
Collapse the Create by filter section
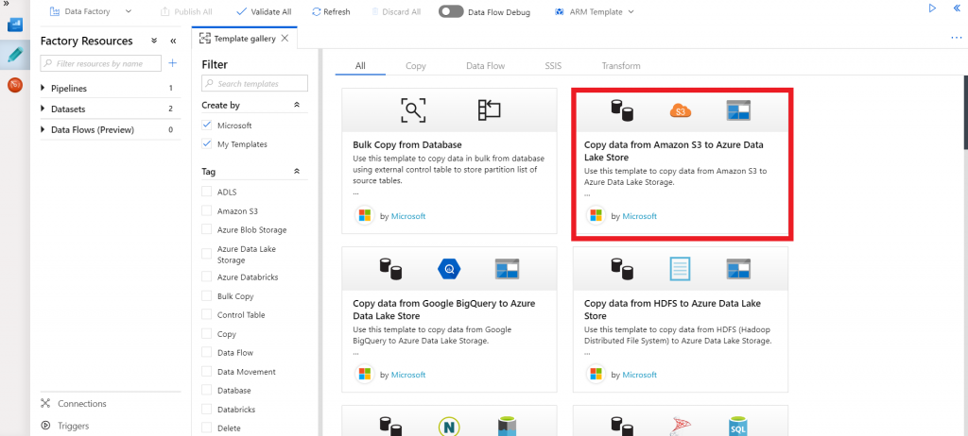click(x=296, y=106)
